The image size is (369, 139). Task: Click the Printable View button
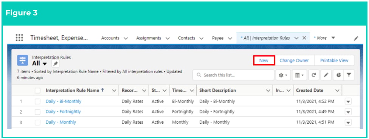pyautogui.click(x=334, y=60)
